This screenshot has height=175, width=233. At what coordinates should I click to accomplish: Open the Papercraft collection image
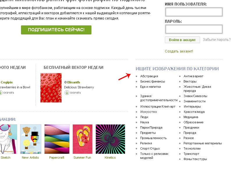click(57, 139)
